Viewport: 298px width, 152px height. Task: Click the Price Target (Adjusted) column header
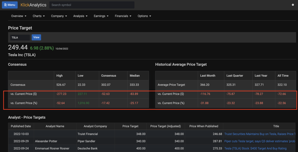point(165,126)
